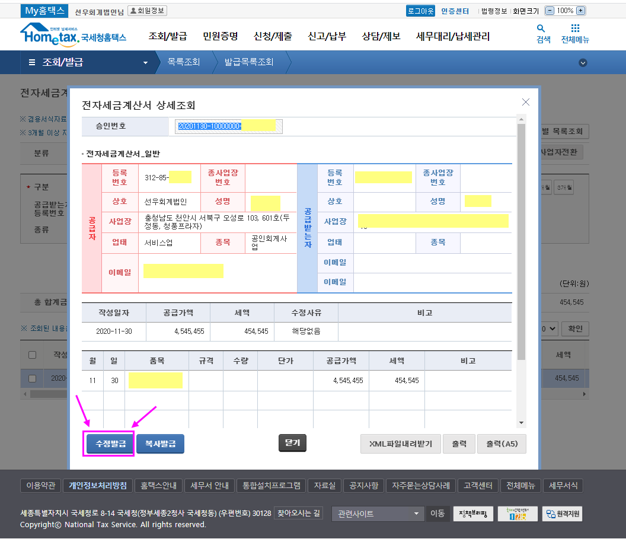Open the 신고/납부 top menu
This screenshot has width=626, height=558.
coord(327,36)
